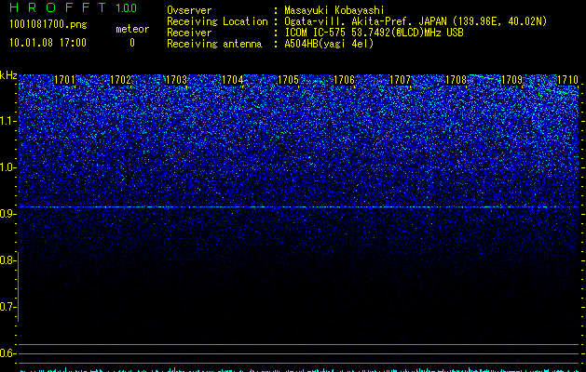
Task: Click the horizontal carrier signal line near 0.9 kHz
Action: pos(298,206)
